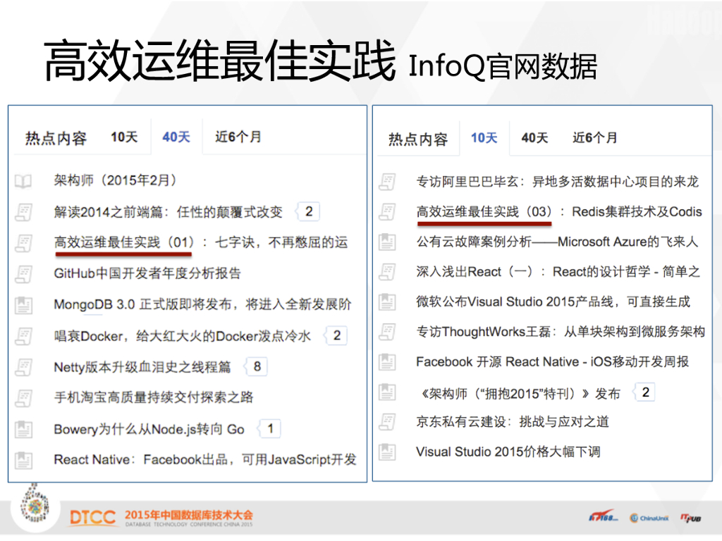The image size is (722, 541).
Task: Open 解读2014之前端篇 article link
Action: coord(168,212)
